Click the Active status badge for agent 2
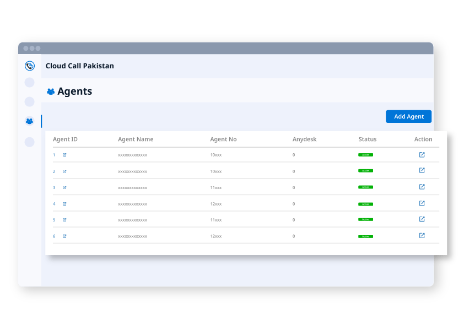The image size is (464, 328). pyautogui.click(x=365, y=171)
